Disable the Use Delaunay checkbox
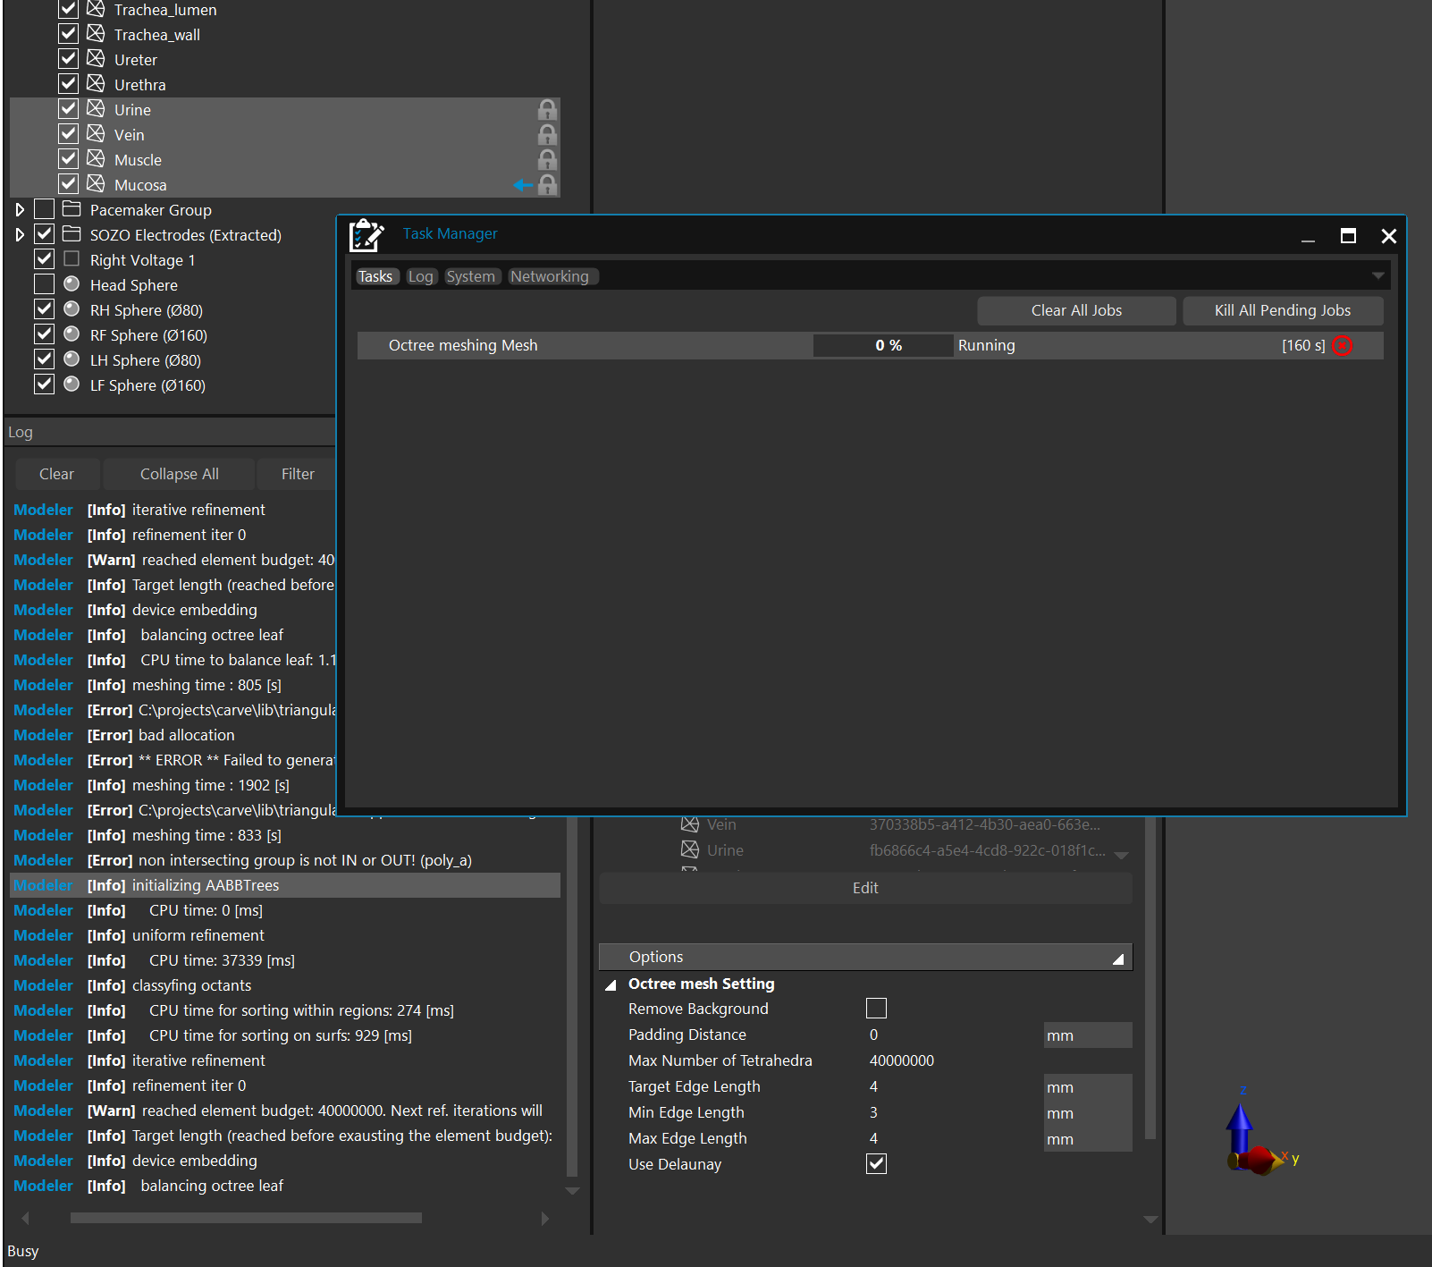This screenshot has width=1432, height=1267. 876,1164
